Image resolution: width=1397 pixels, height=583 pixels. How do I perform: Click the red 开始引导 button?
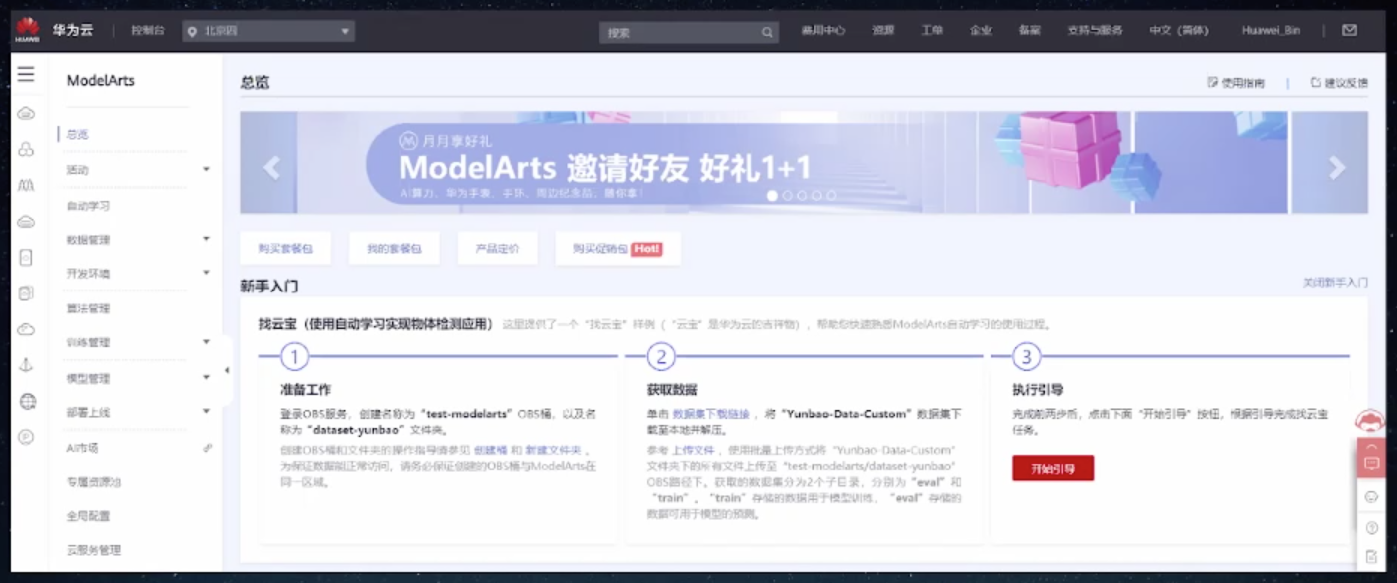tap(1053, 468)
